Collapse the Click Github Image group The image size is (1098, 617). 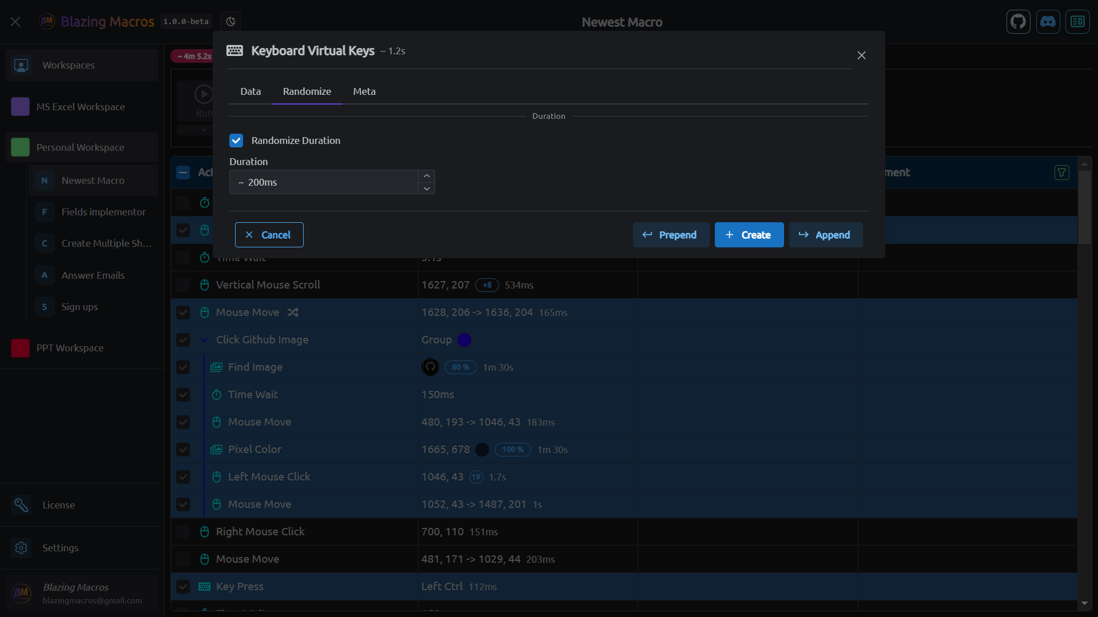pos(204,340)
